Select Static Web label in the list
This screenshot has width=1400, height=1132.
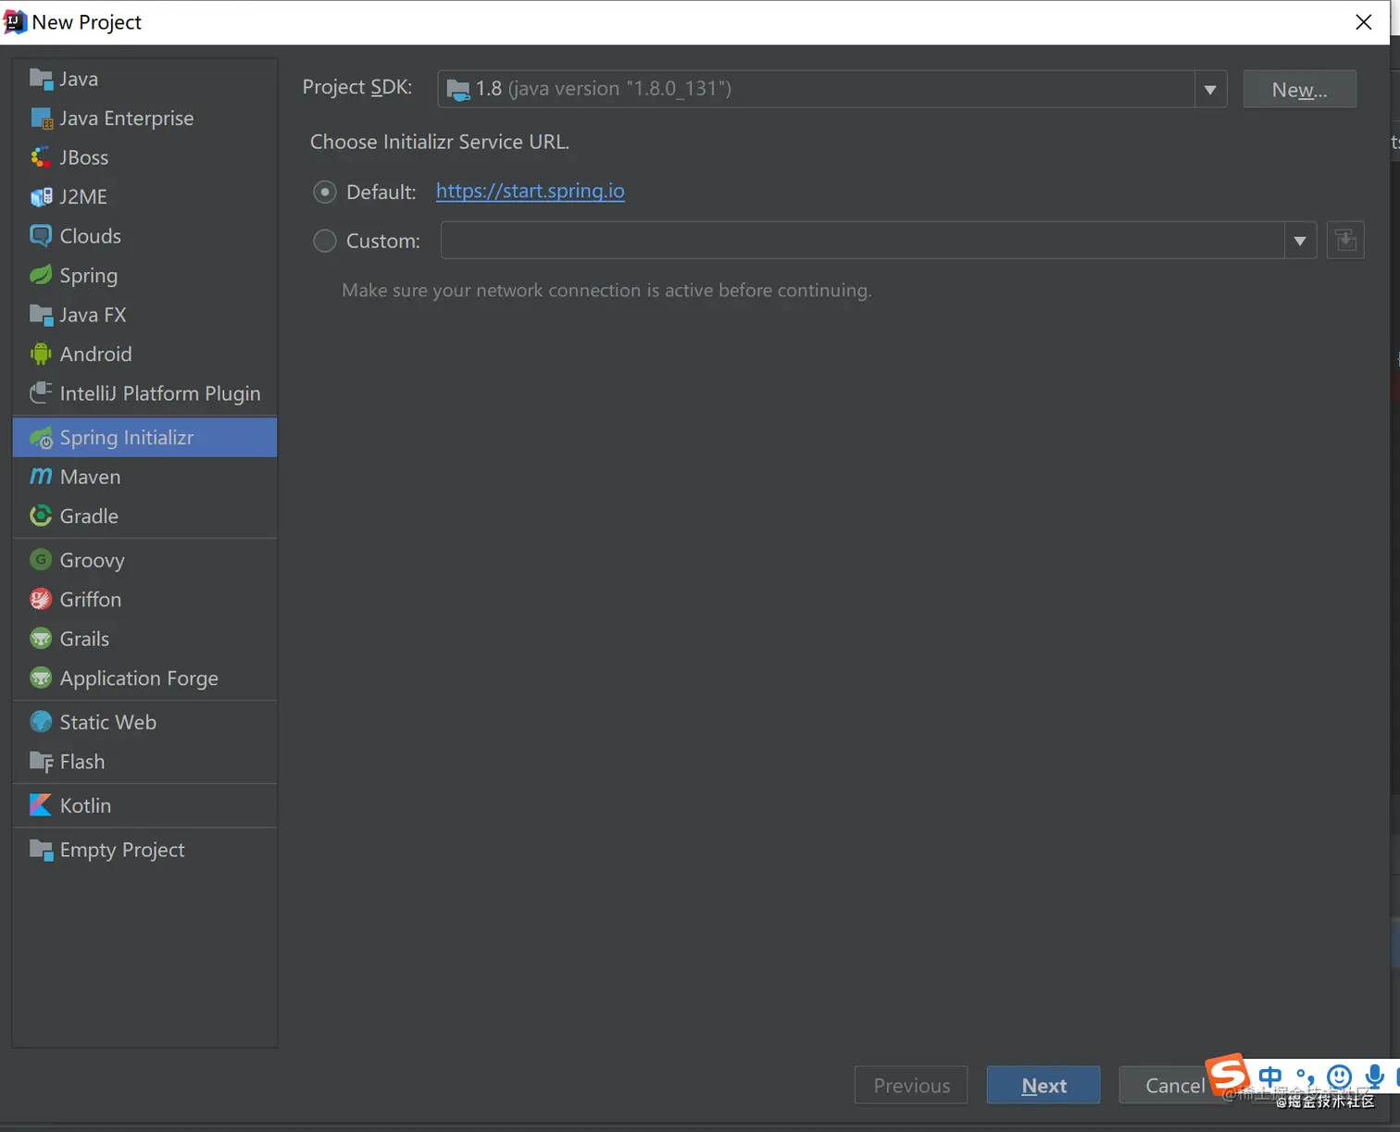(x=107, y=722)
